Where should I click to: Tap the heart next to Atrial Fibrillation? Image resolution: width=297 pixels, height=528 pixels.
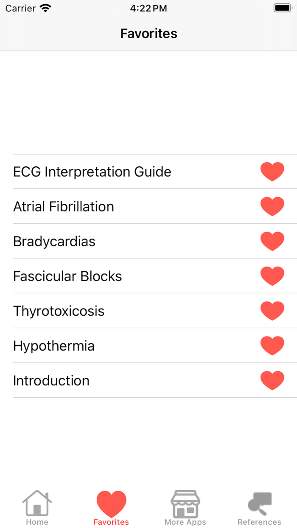coord(272,206)
